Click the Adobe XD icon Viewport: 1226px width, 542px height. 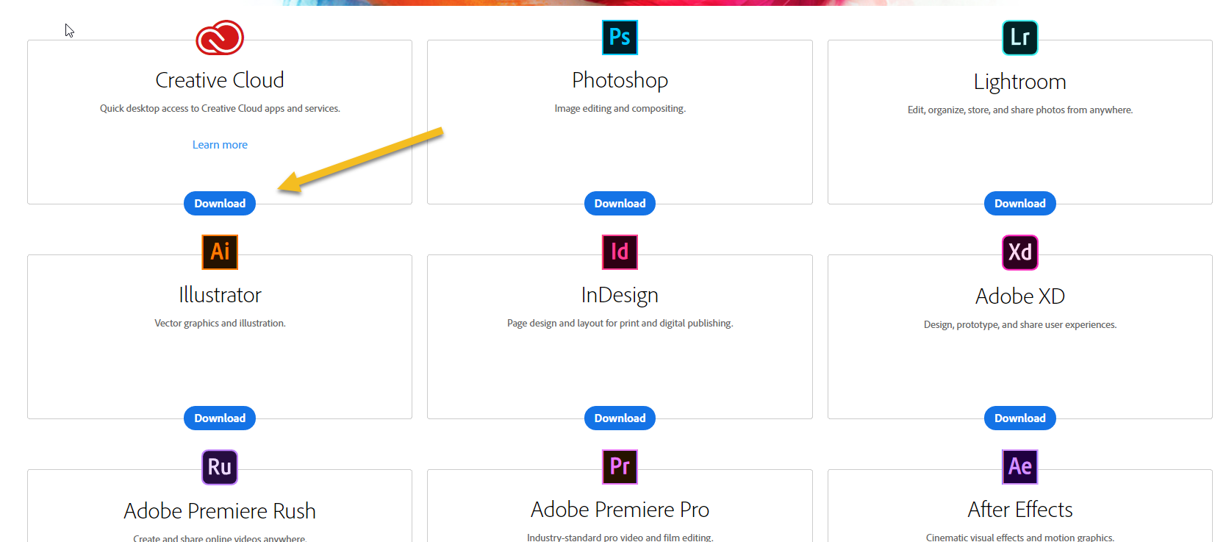1019,252
